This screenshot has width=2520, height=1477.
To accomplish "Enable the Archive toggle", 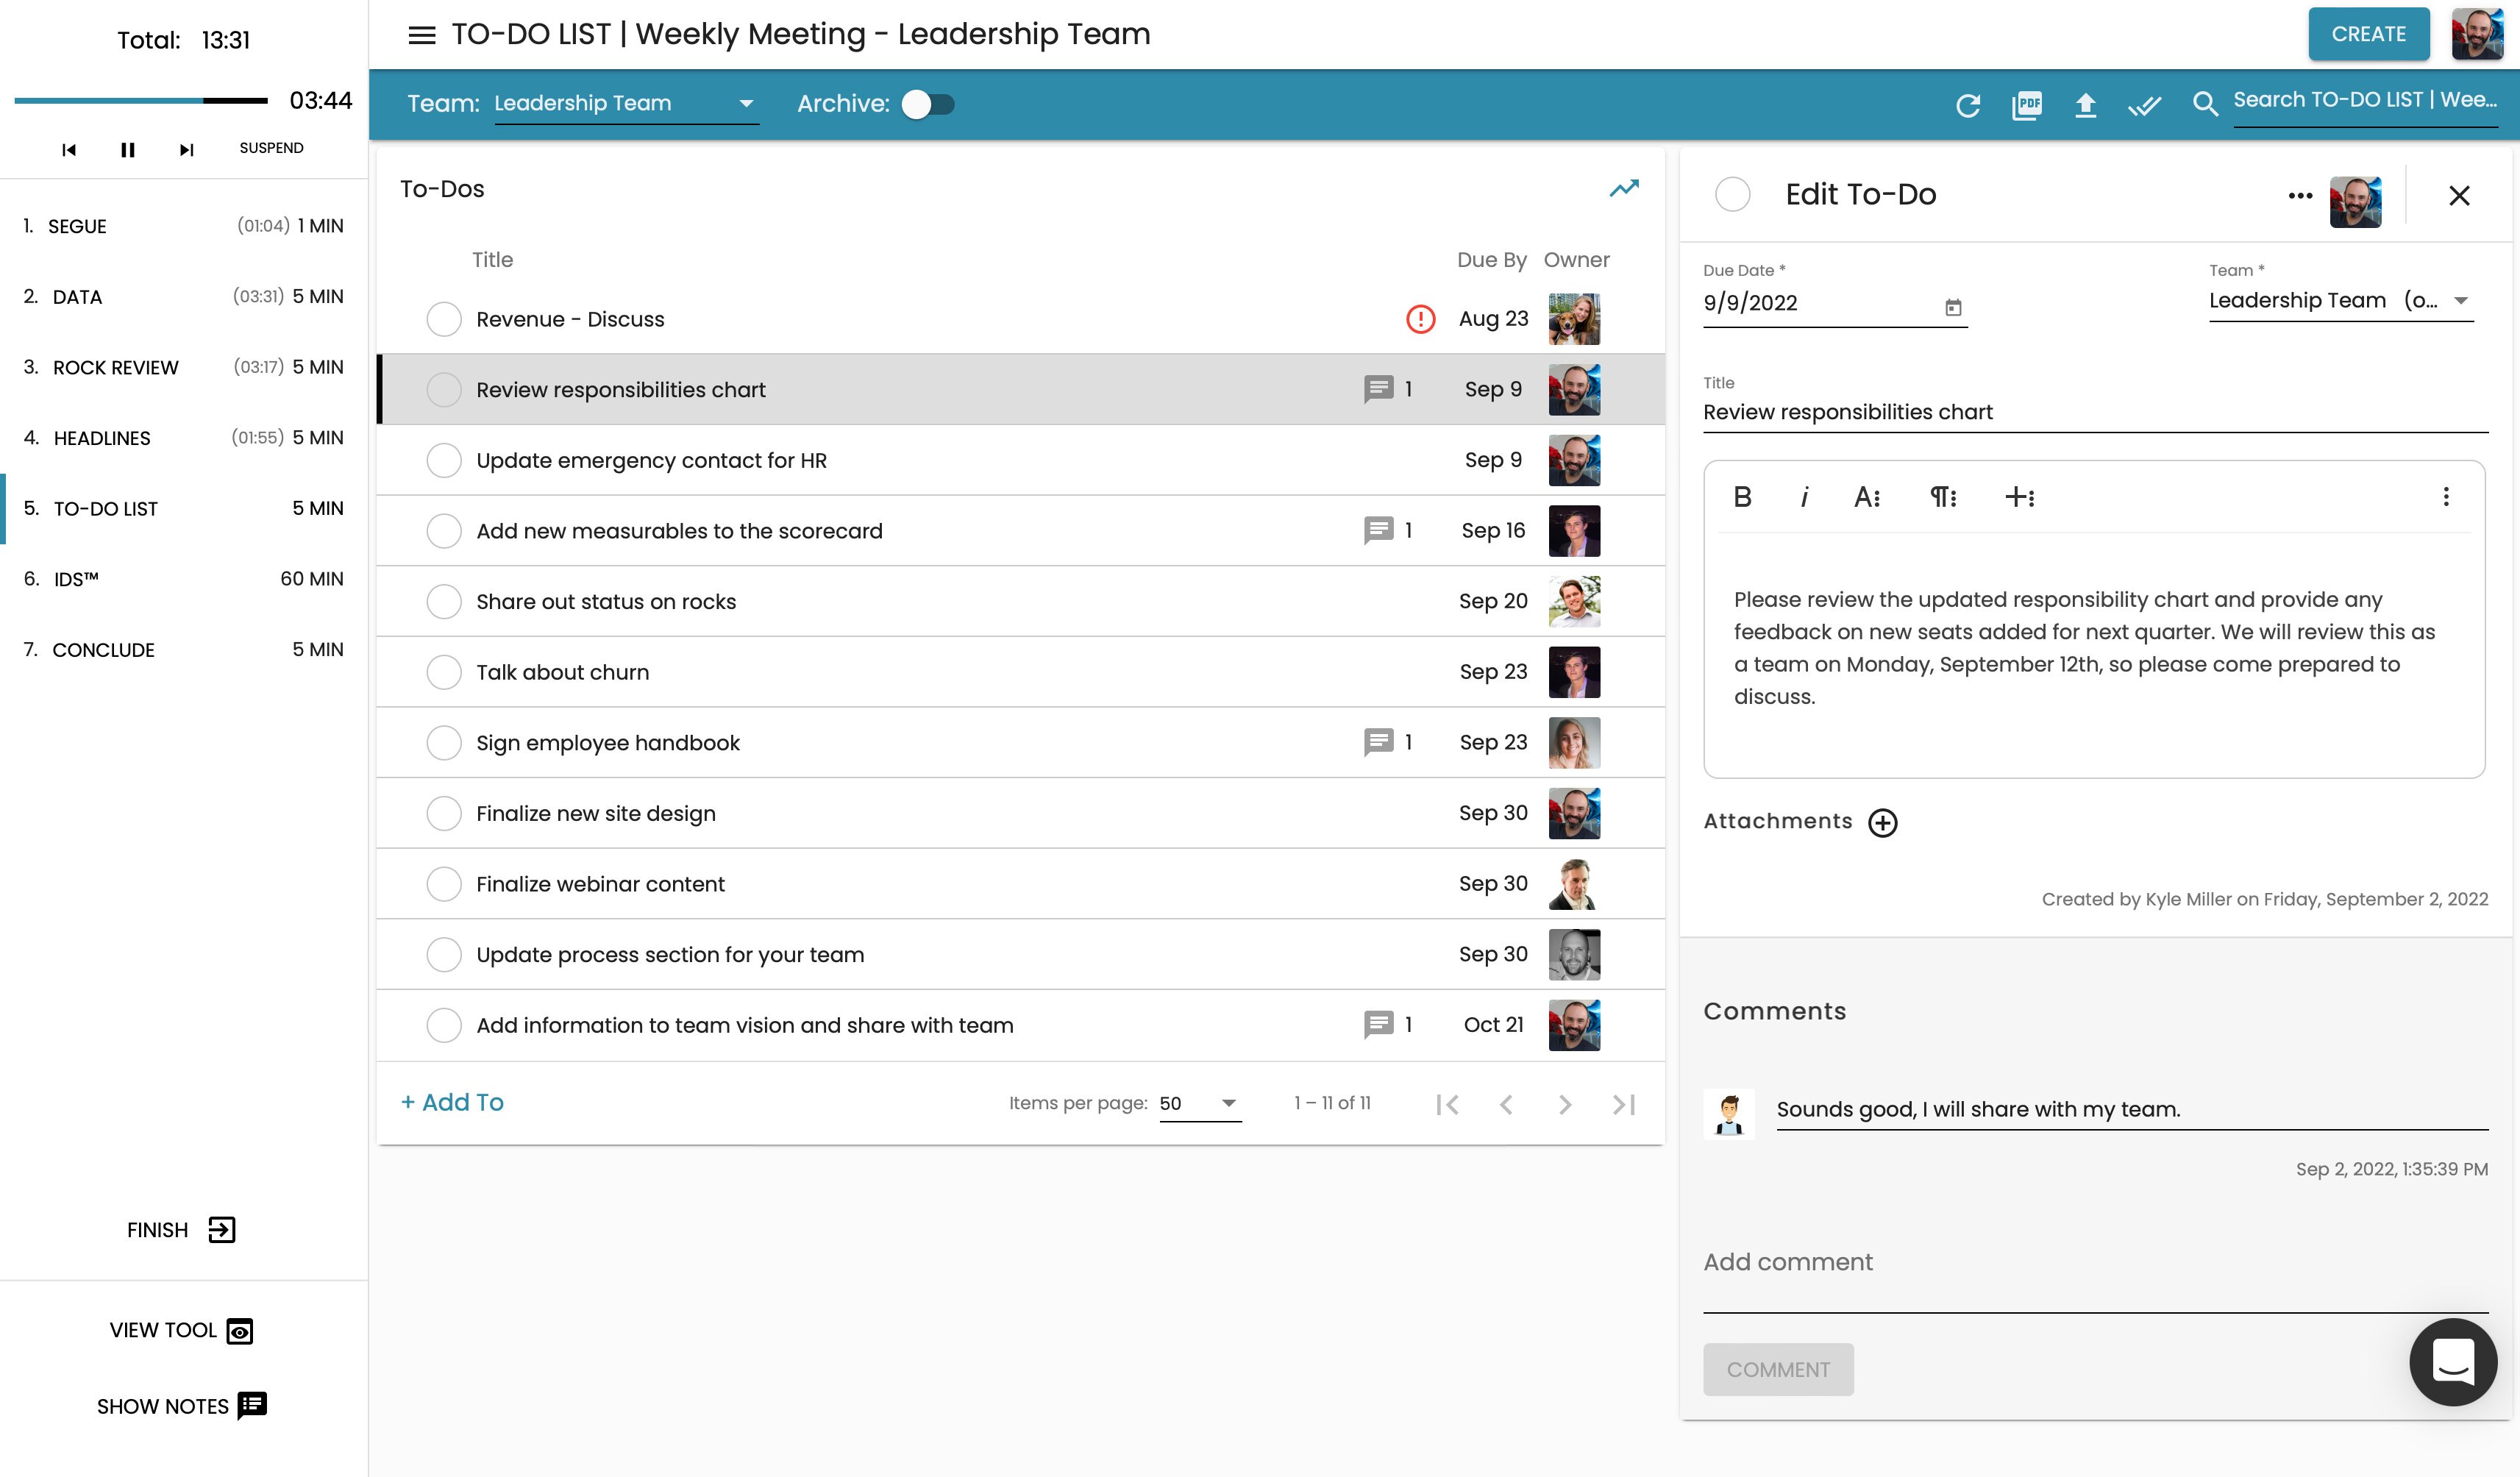I will (x=926, y=103).
